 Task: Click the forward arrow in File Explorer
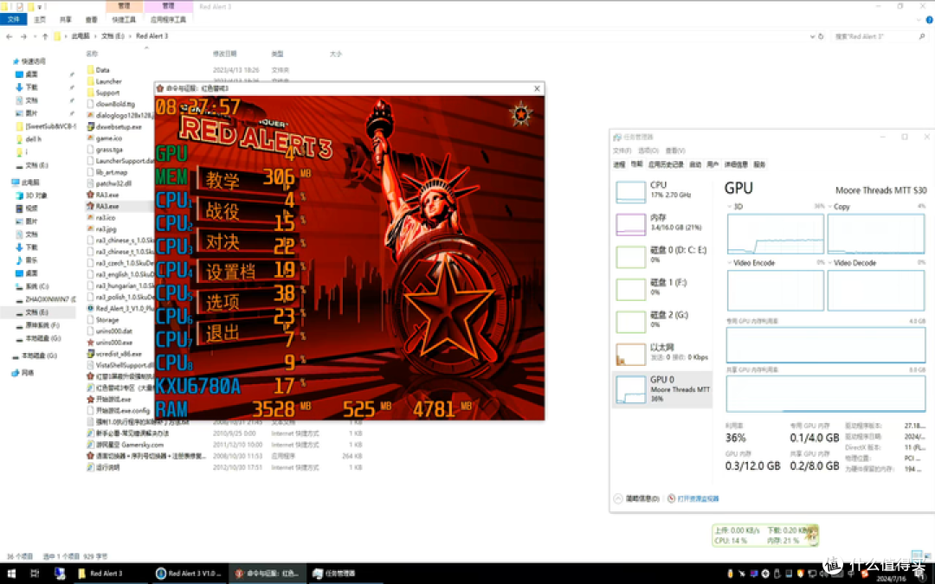pos(23,36)
